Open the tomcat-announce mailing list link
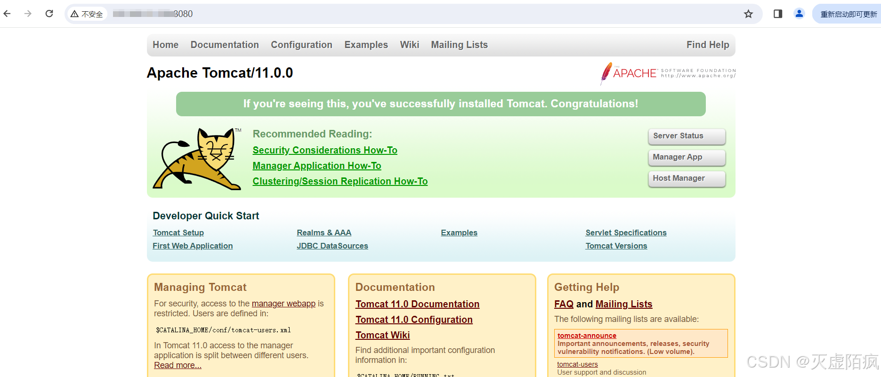This screenshot has height=377, width=881. click(587, 336)
